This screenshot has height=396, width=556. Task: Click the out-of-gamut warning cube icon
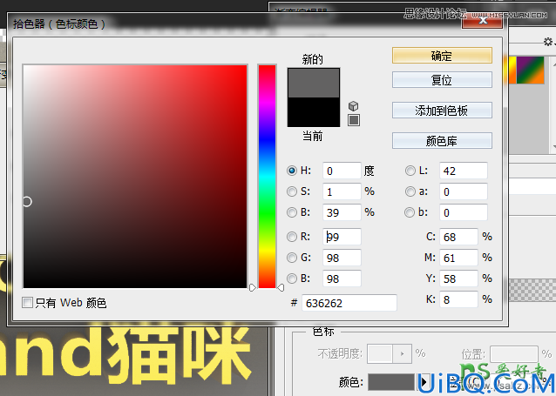[353, 106]
